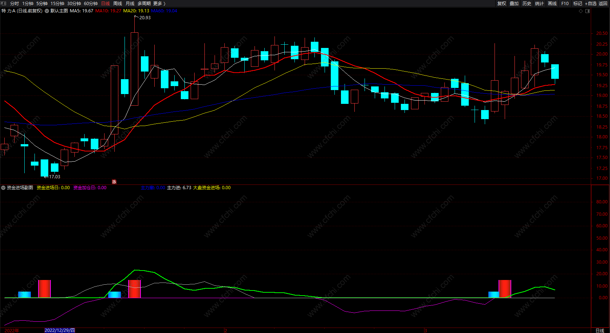Click the diamond icon above price axis
This screenshot has height=333, width=610.
(x=581, y=11)
